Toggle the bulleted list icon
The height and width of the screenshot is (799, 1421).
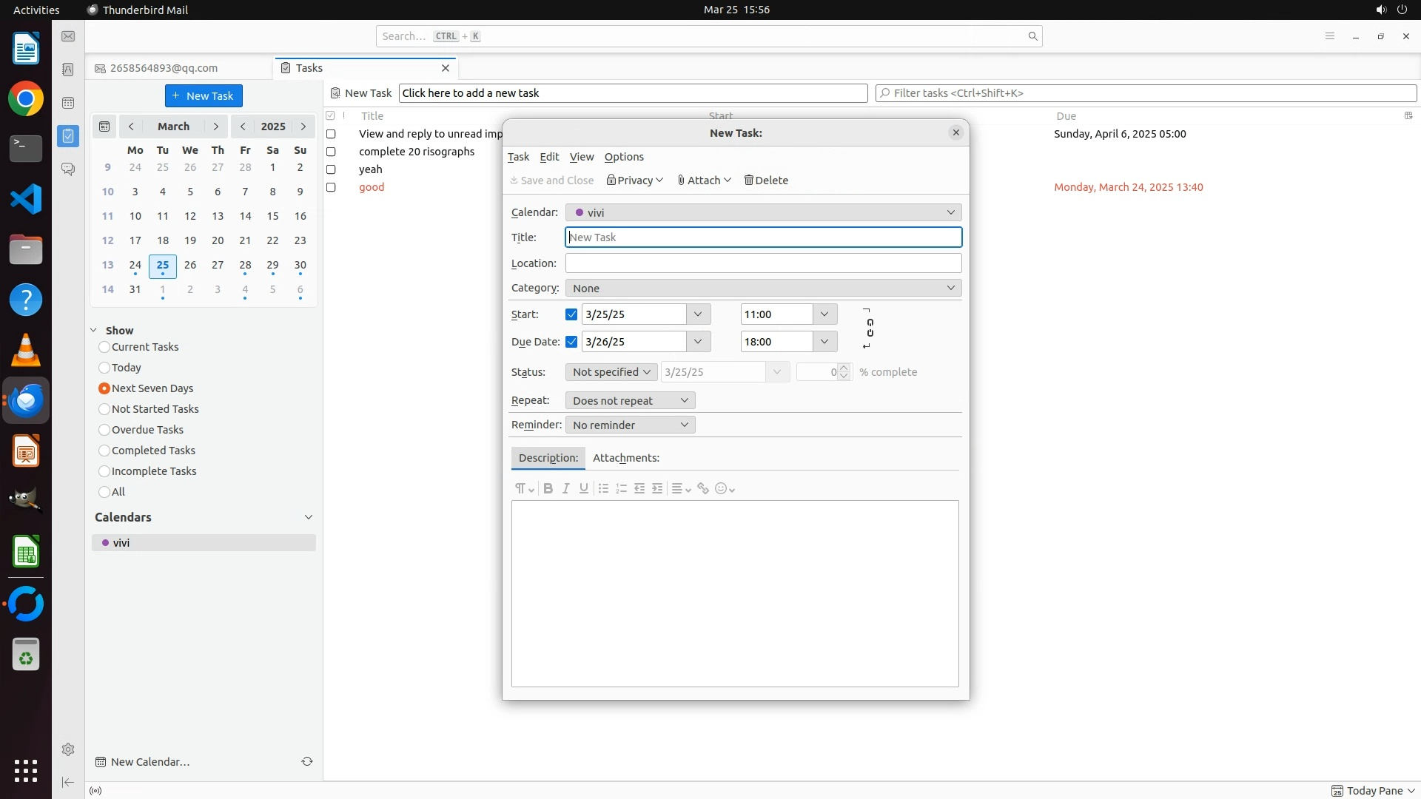click(x=603, y=488)
